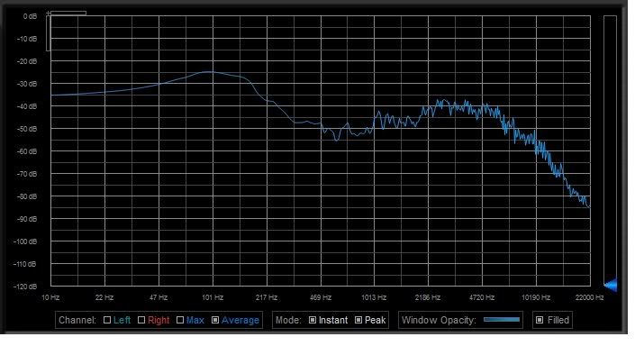635x346 pixels.
Task: Toggle the Filled display checkbox
Action: pos(540,320)
